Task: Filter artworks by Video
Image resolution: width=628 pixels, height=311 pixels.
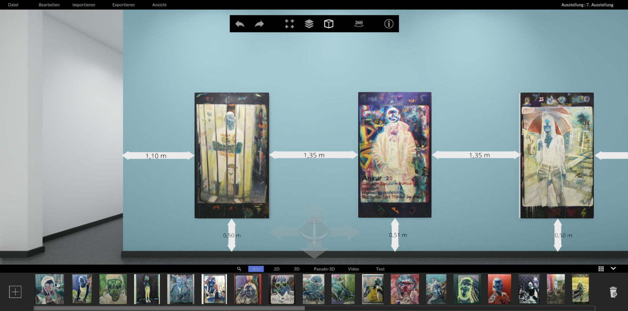Action: (x=353, y=269)
